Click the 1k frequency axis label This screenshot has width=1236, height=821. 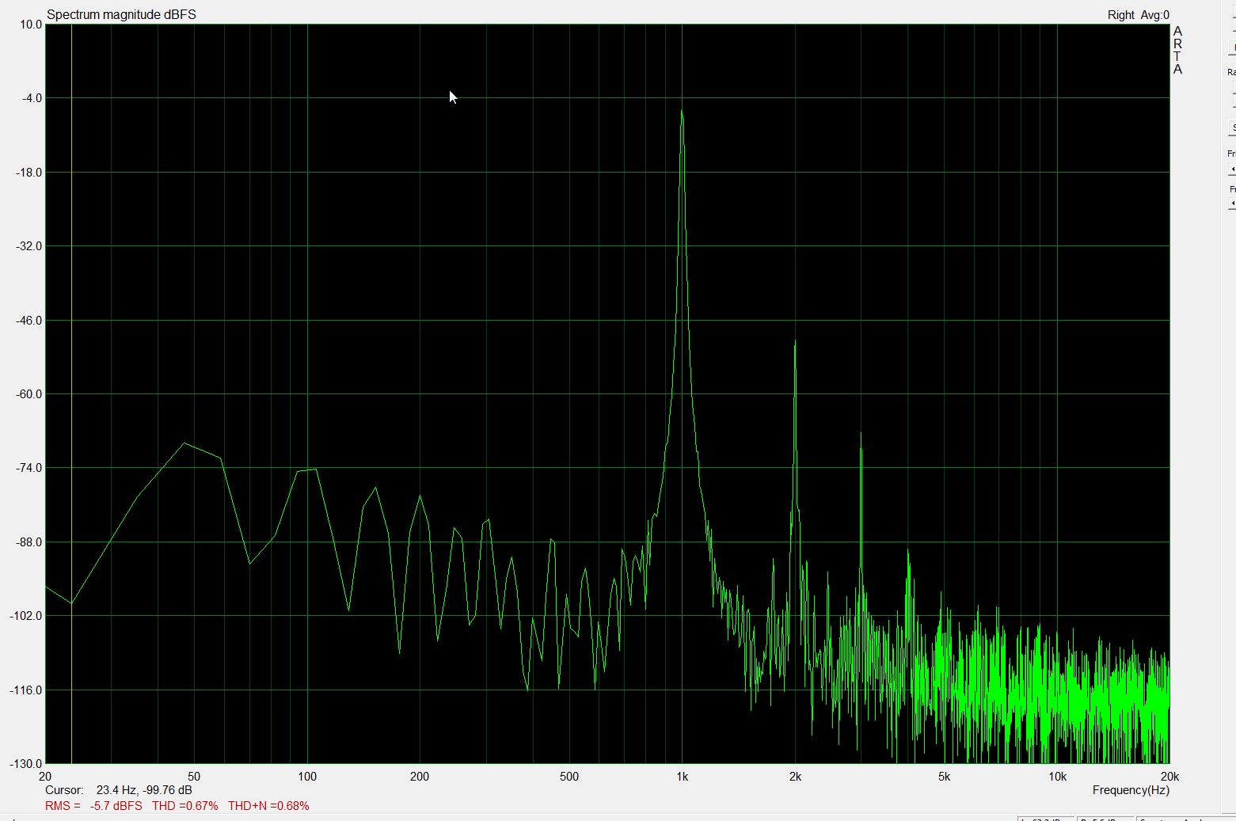tap(682, 777)
